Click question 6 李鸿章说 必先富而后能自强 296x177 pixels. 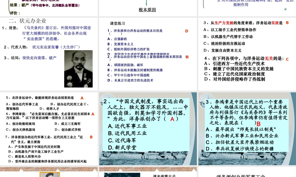[x=48, y=116]
